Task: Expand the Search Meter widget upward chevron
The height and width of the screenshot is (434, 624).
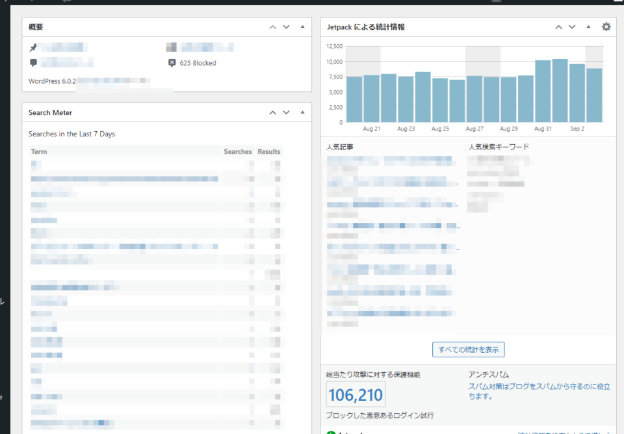Action: 272,112
